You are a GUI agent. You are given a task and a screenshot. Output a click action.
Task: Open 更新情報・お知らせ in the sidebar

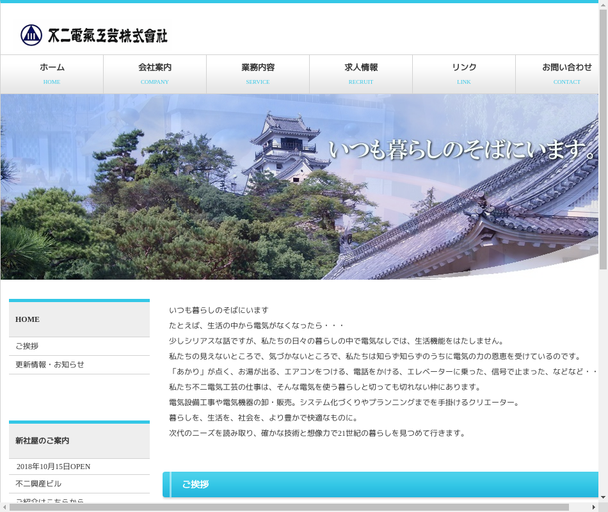[50, 365]
